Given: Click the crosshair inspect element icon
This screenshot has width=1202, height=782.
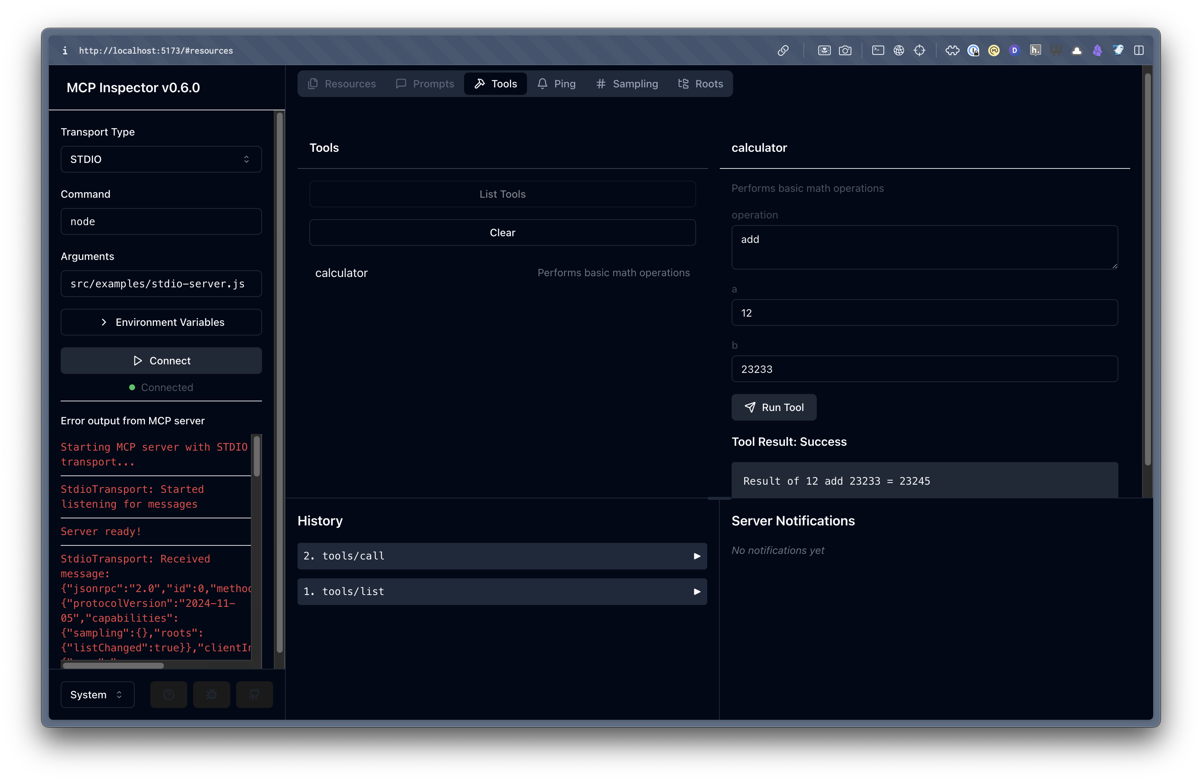Looking at the screenshot, I should (919, 50).
